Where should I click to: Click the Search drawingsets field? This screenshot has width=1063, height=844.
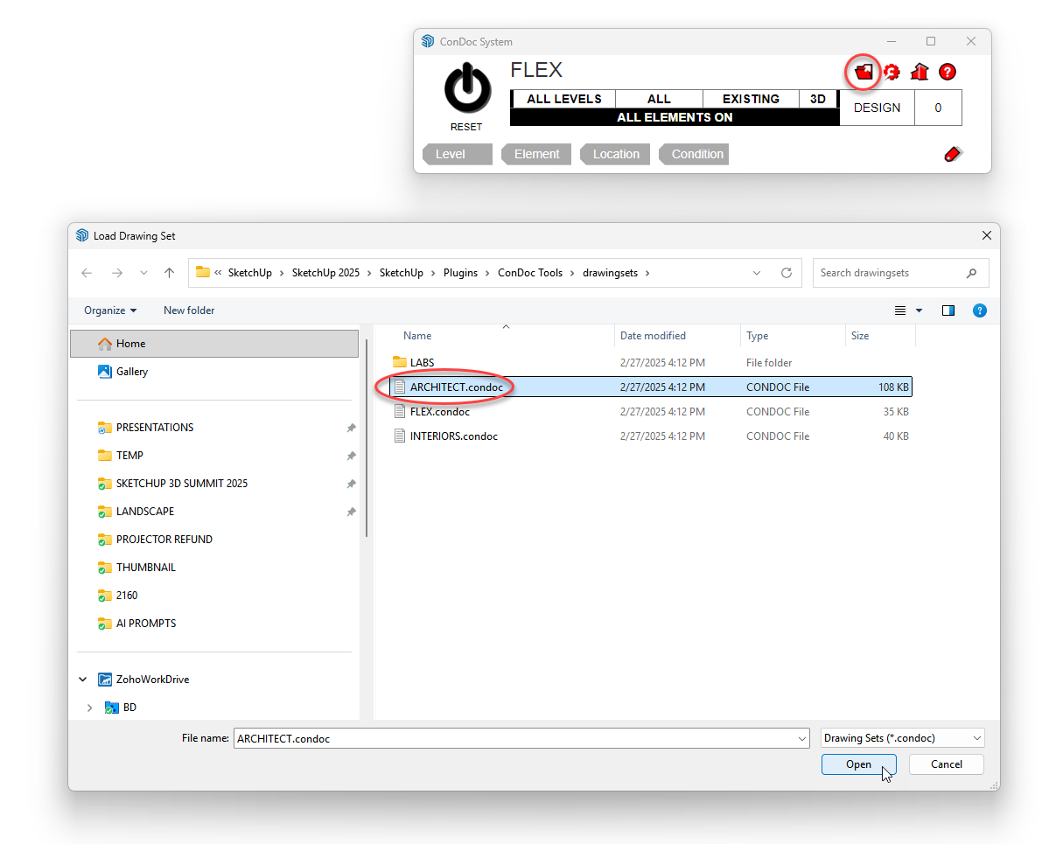pos(901,273)
